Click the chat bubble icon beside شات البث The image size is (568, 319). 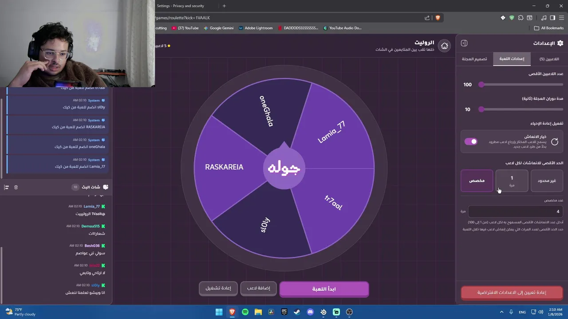[x=105, y=187]
